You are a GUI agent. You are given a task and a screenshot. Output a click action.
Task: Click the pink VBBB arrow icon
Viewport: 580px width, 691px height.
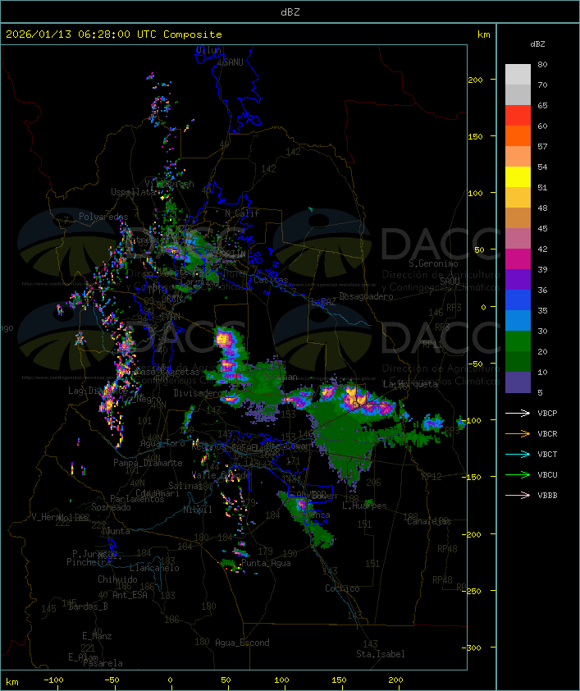click(518, 496)
